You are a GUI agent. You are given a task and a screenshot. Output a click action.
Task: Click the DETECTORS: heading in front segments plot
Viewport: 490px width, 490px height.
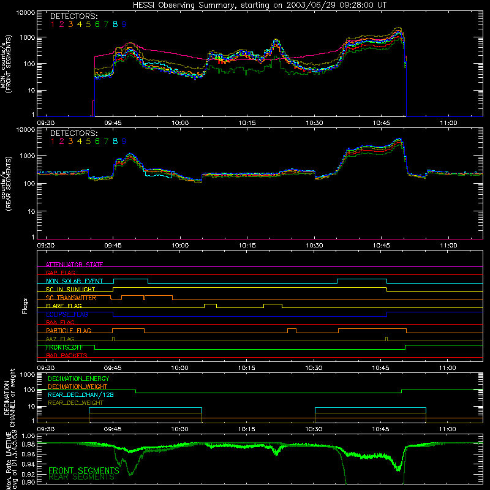[73, 16]
